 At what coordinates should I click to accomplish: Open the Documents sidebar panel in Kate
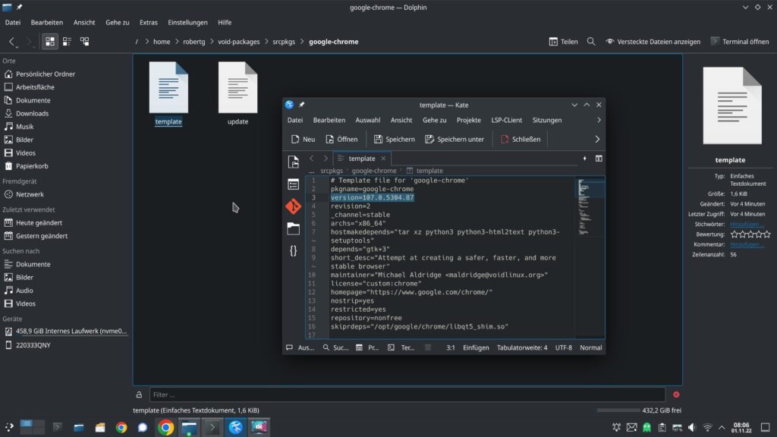294,162
